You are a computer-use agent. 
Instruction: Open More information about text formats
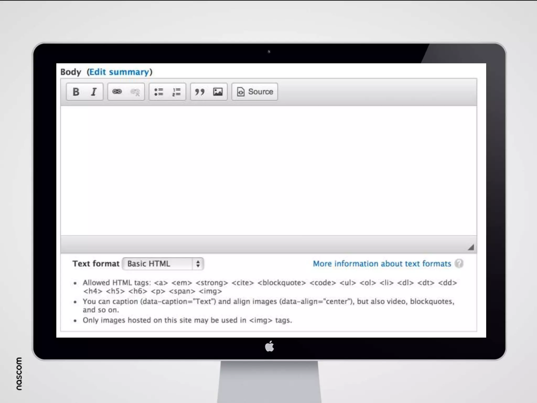pos(382,264)
